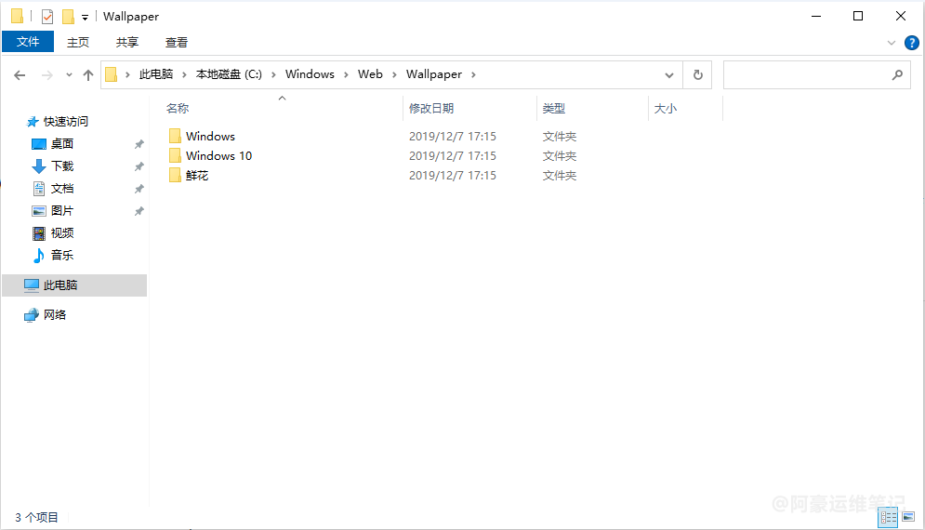Image resolution: width=925 pixels, height=530 pixels.
Task: Switch to large thumbnails view layout
Action: tap(908, 518)
